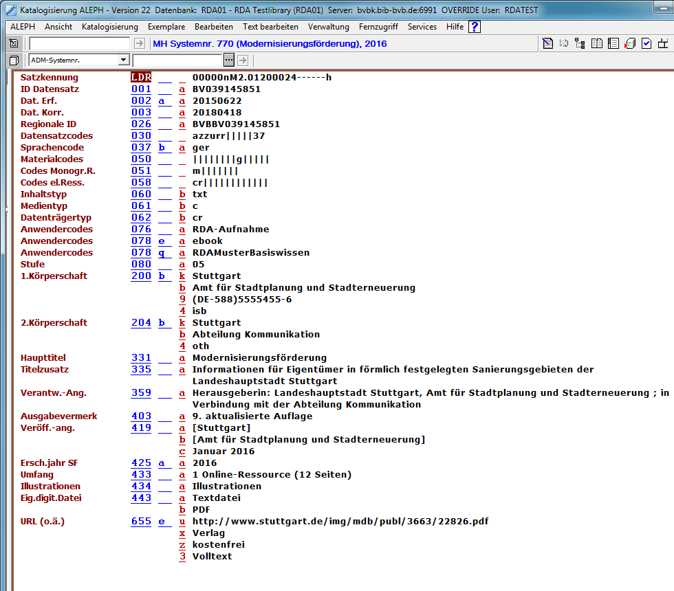Click the catalog record bar icon at left

point(14,43)
